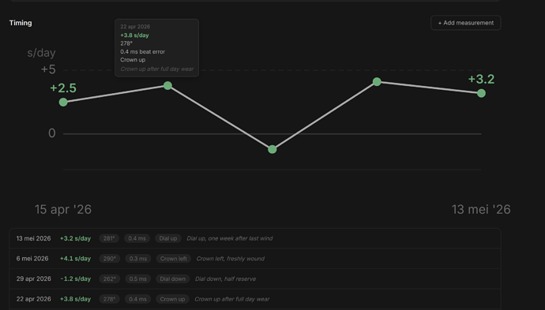Click the Add measurement button
This screenshot has width=545, height=310.
coord(466,23)
